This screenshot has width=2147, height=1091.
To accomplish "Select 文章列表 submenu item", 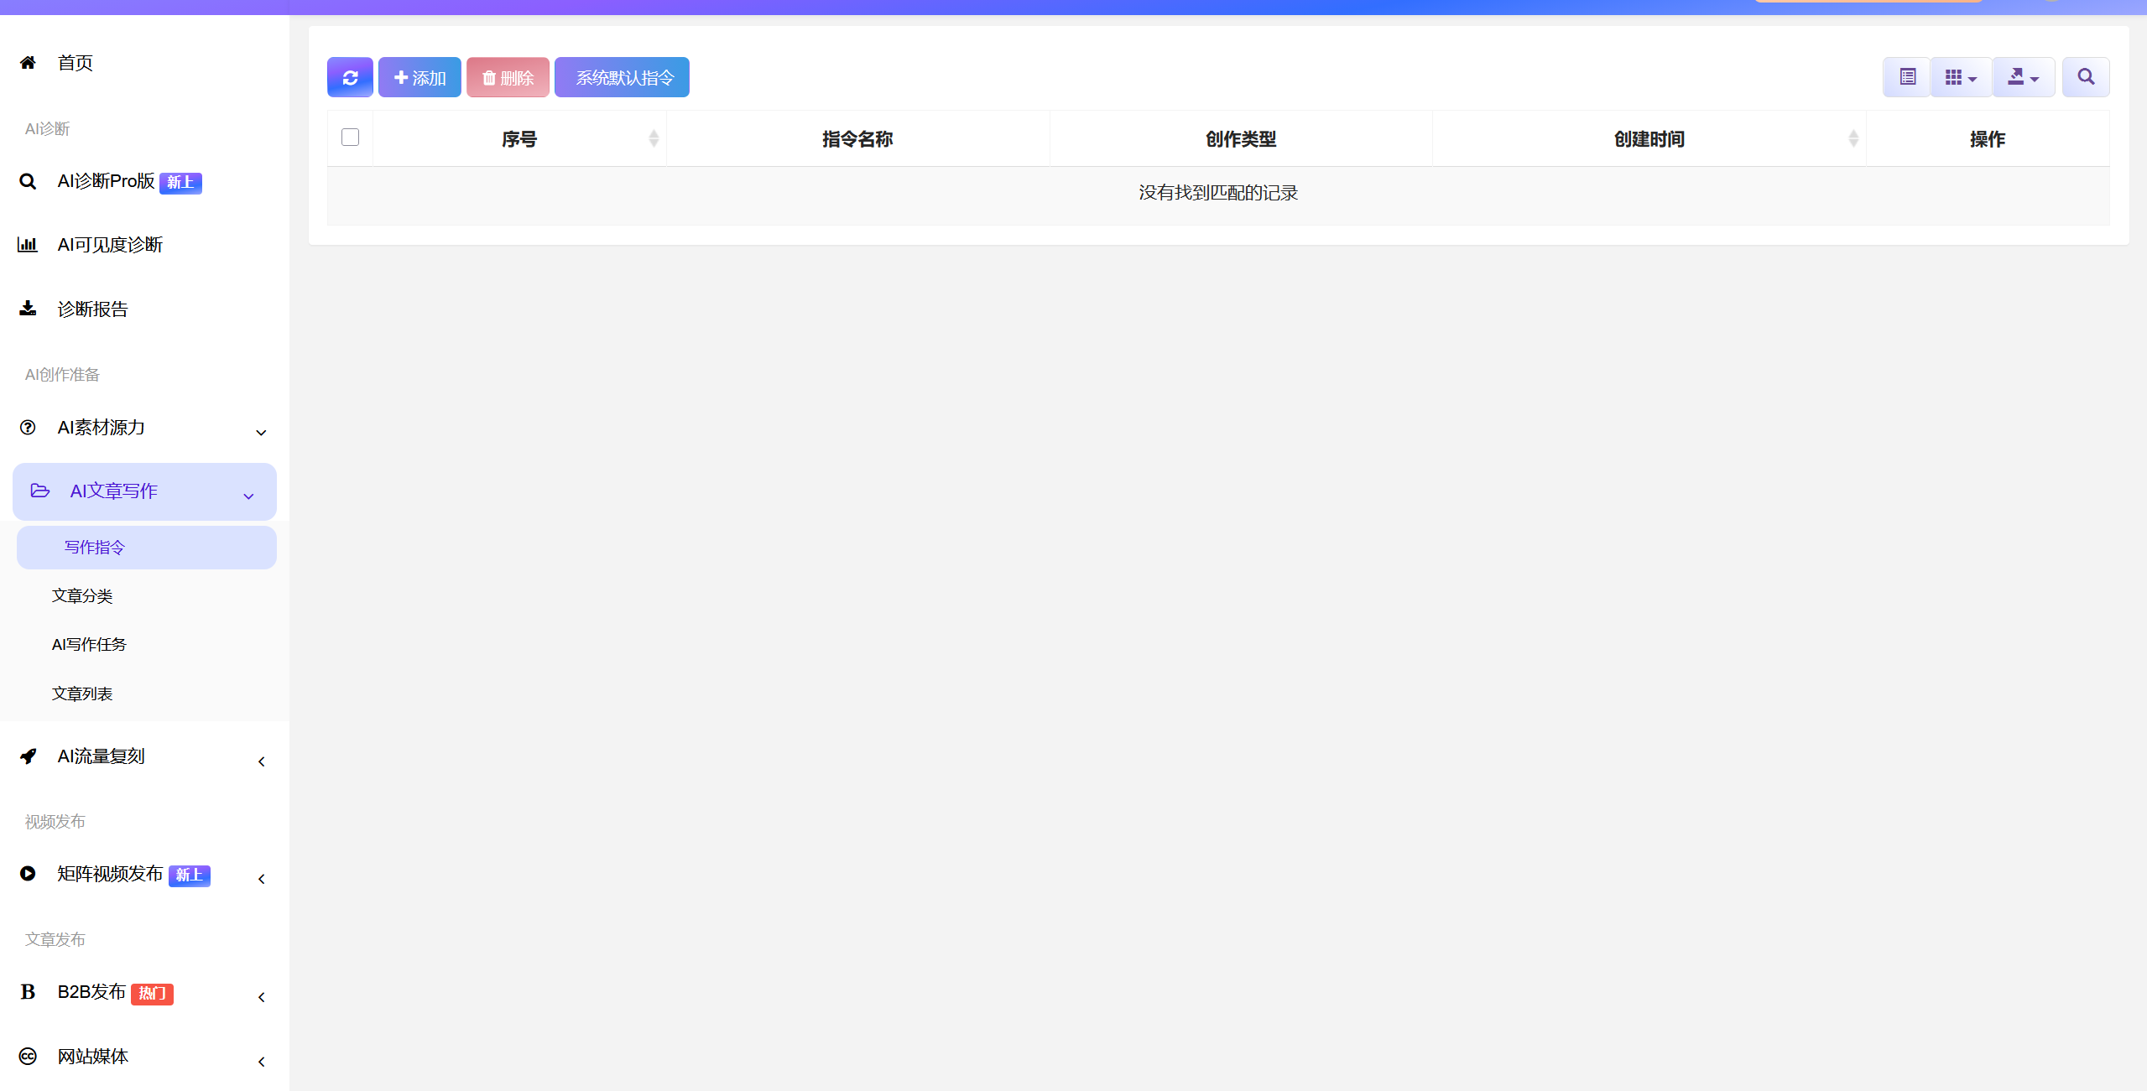I will tap(82, 694).
